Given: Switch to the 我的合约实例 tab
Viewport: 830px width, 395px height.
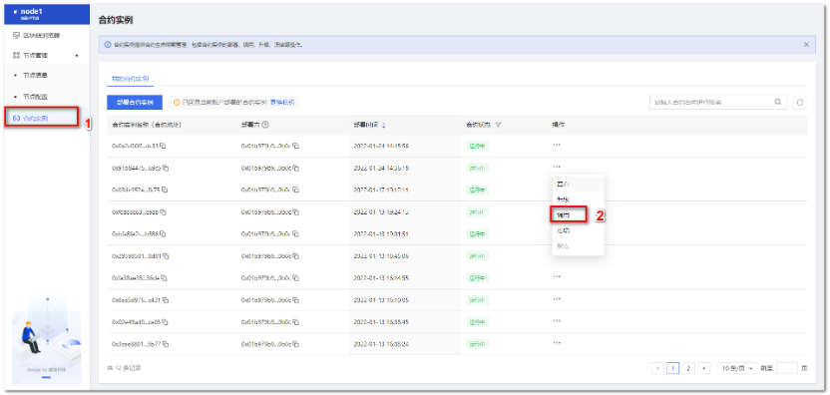Looking at the screenshot, I should coord(130,78).
